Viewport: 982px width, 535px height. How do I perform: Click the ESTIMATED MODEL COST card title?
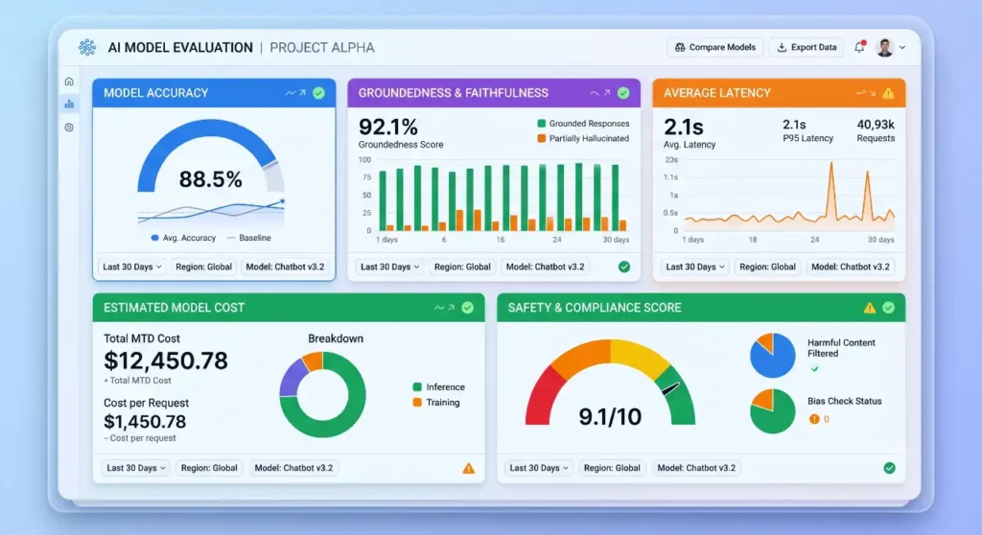point(175,308)
